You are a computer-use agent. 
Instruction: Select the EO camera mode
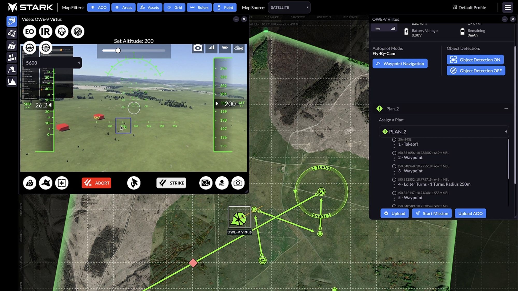click(30, 32)
